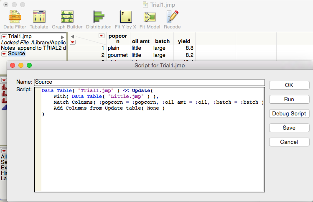Launch the Tabulate tool
Image resolution: width=313 pixels, height=202 pixels.
pos(39,20)
